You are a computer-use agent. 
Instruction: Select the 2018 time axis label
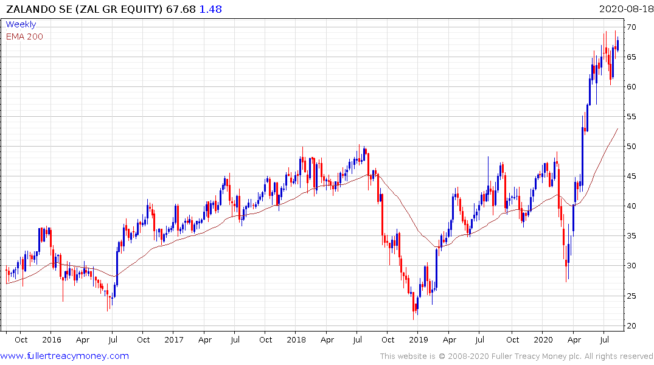click(296, 339)
